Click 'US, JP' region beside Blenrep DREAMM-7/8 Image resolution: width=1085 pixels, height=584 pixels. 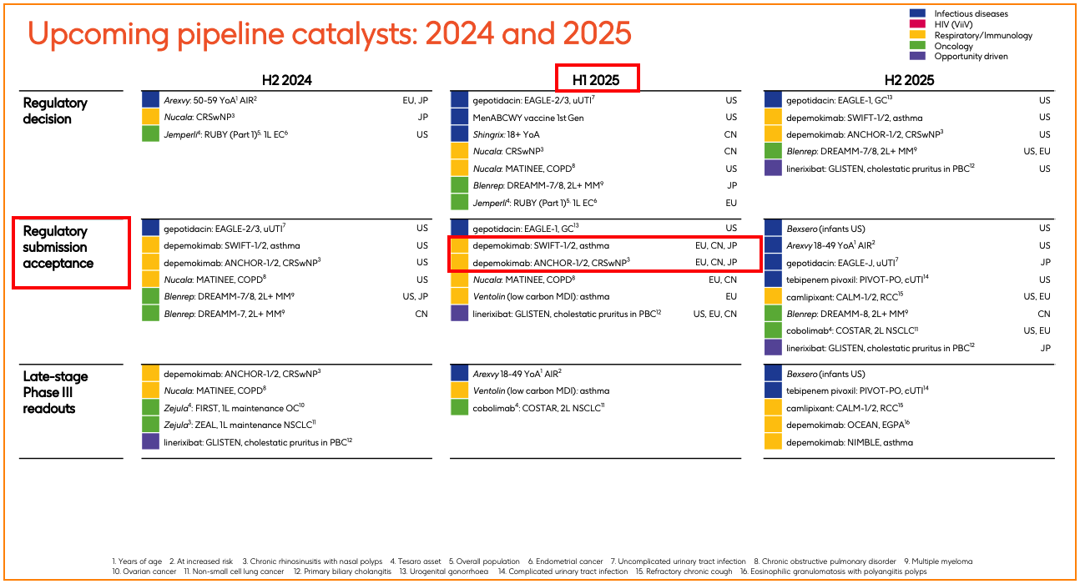(416, 296)
